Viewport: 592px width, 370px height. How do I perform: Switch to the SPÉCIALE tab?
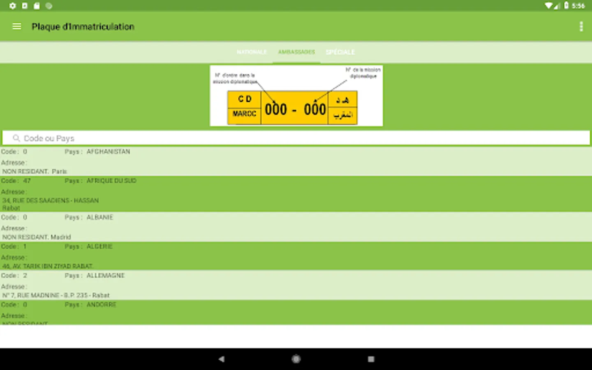(x=340, y=52)
